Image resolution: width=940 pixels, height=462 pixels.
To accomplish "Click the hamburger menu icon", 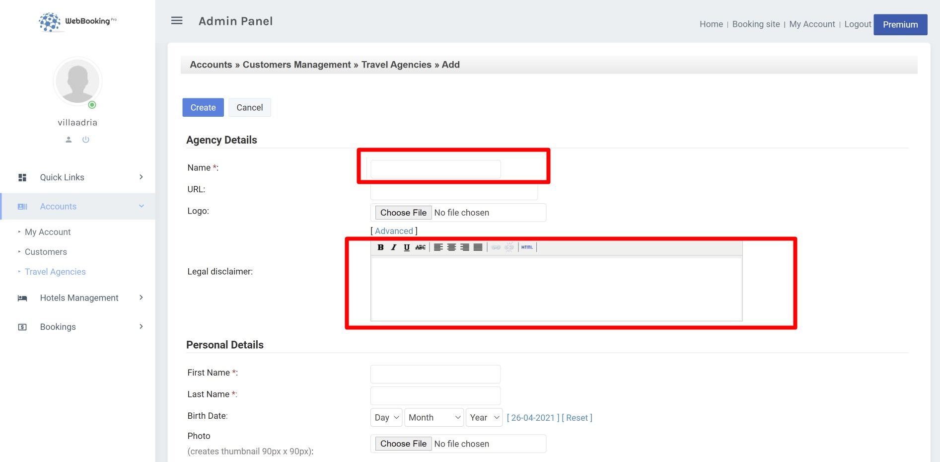I will tap(177, 21).
